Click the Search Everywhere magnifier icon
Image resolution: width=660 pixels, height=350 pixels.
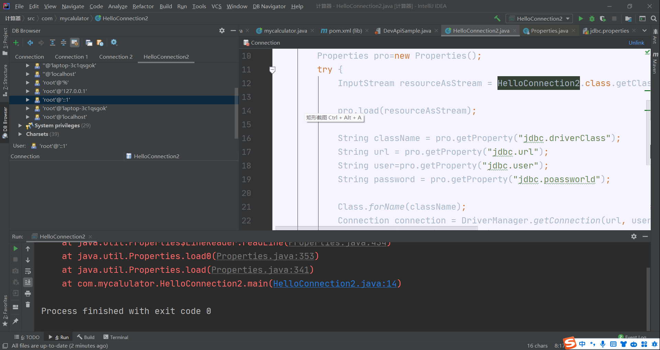click(x=654, y=19)
